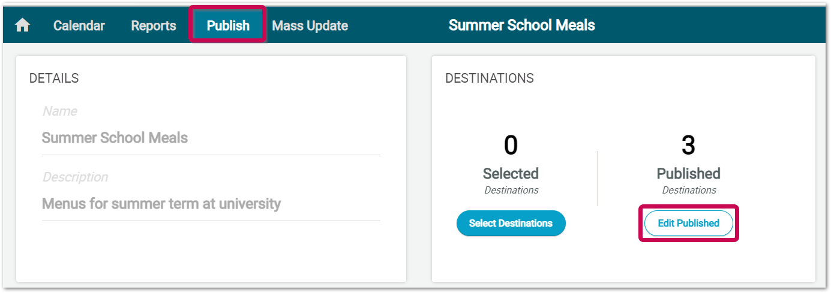Click the DETAILS panel heading
831x293 pixels.
(x=54, y=78)
